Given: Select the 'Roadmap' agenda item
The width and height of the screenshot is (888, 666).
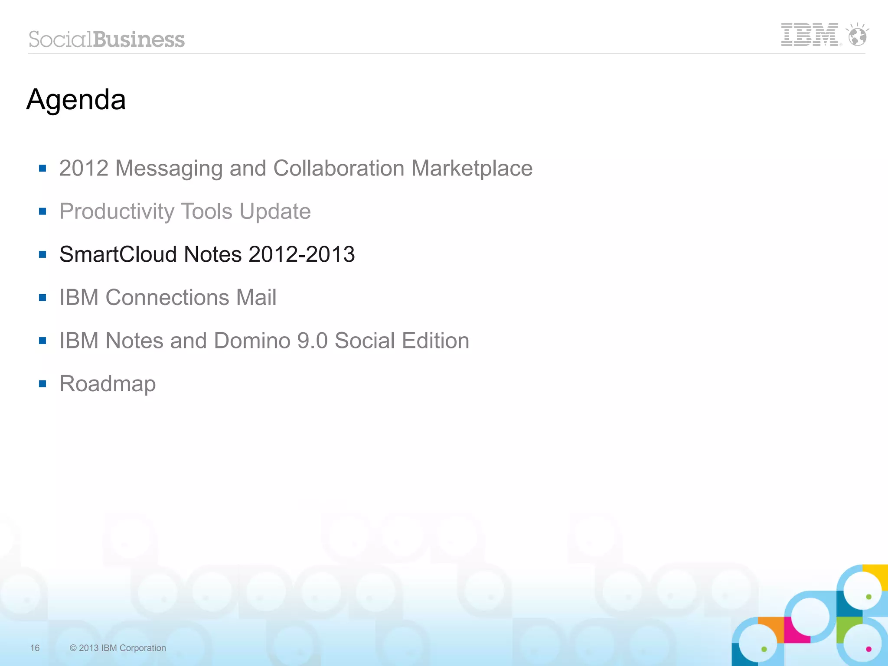Looking at the screenshot, I should pyautogui.click(x=108, y=384).
